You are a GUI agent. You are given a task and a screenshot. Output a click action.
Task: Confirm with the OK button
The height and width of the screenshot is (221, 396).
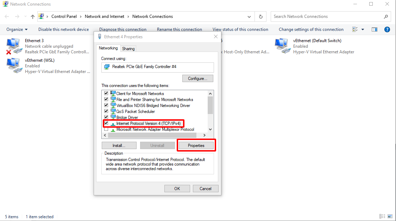(x=177, y=188)
